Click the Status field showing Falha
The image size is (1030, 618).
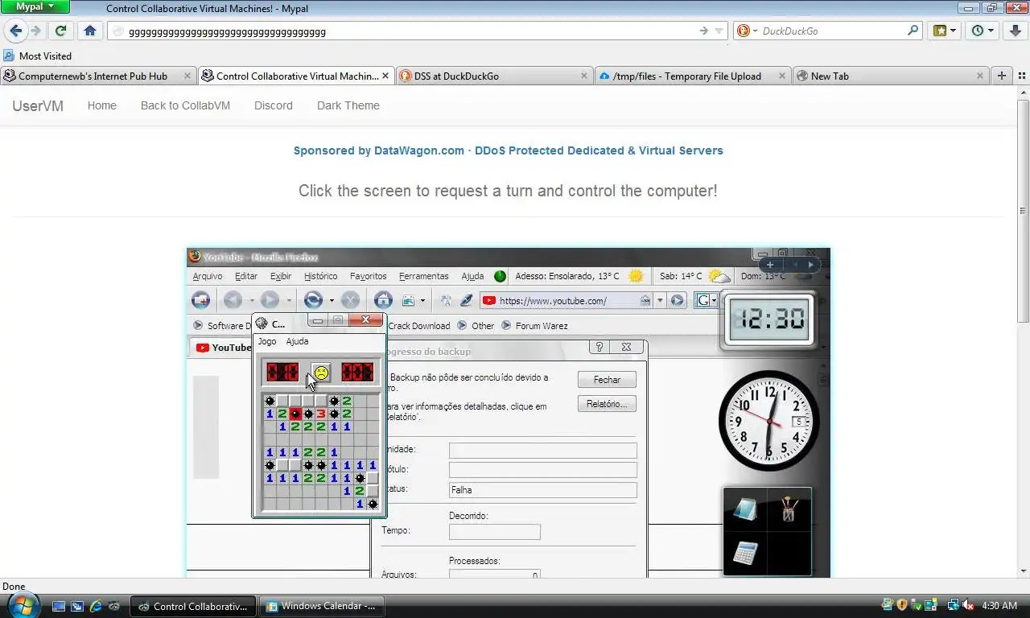(x=542, y=489)
